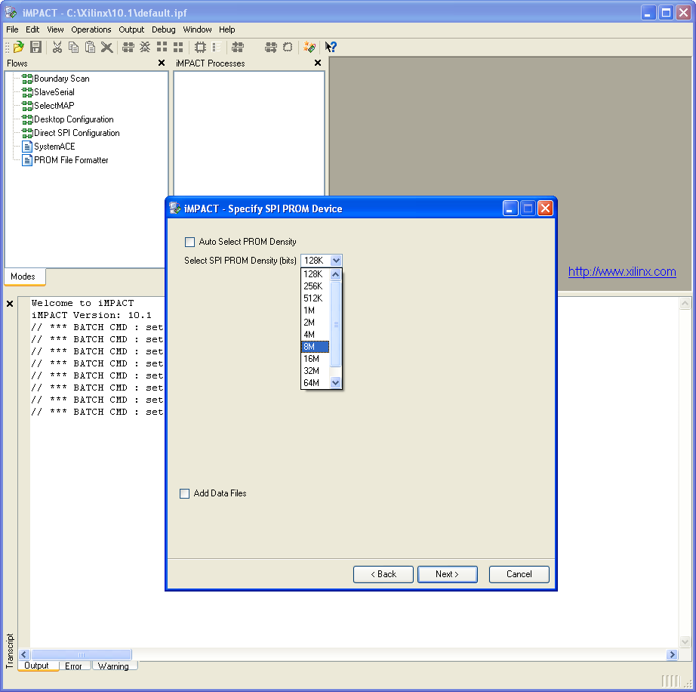Click density list scroll-down arrow

tap(336, 382)
